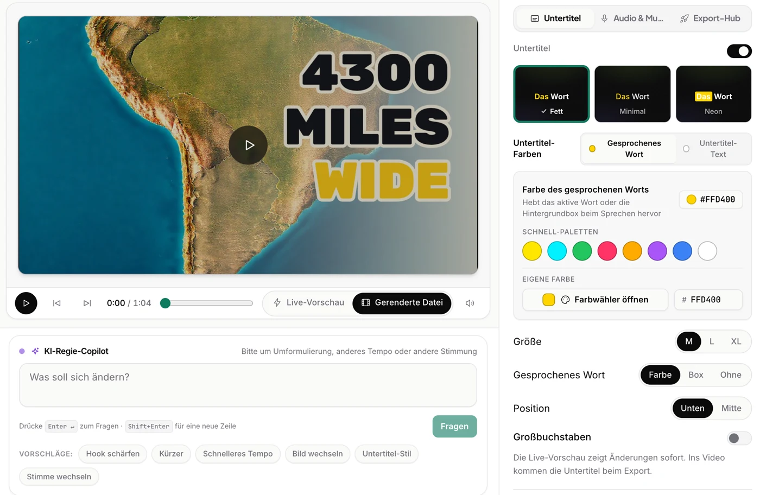The width and height of the screenshot is (760, 495).
Task: Select the Gesprochenes Wort color option
Action: [629, 149]
